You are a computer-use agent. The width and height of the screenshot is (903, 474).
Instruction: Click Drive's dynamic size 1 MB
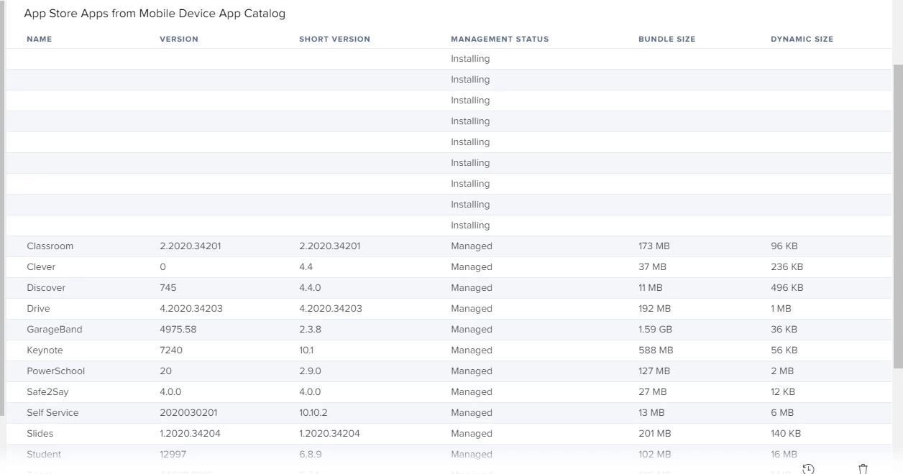point(781,309)
